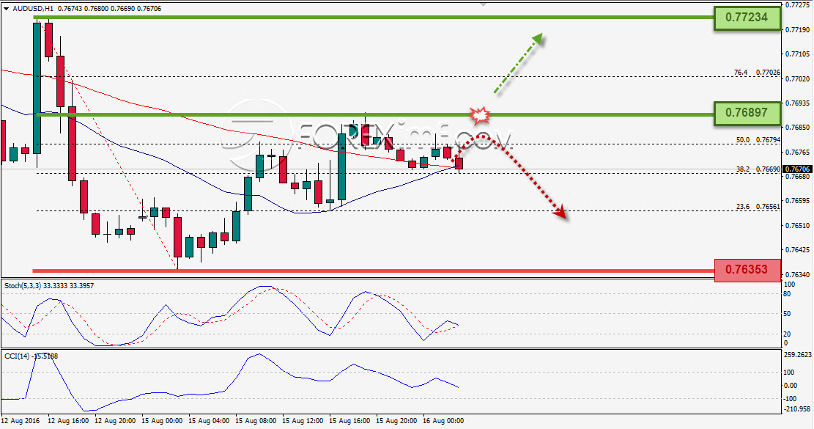Click the 0.76765 price axis value

pos(798,153)
